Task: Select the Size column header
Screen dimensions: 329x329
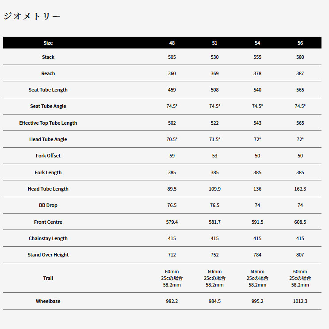Action: [48, 43]
